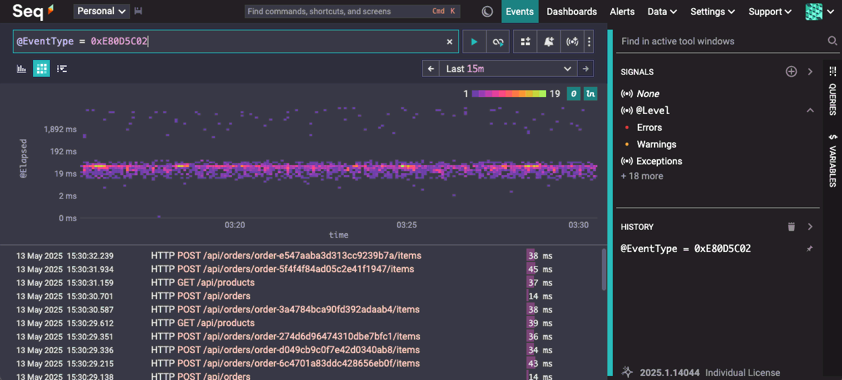Image resolution: width=842 pixels, height=380 pixels.
Task: Open the user avatar menu
Action: [818, 11]
